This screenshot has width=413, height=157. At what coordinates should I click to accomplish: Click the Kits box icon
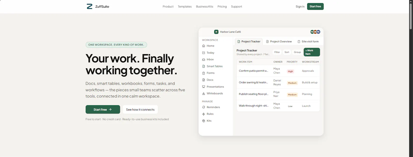pos(204,121)
